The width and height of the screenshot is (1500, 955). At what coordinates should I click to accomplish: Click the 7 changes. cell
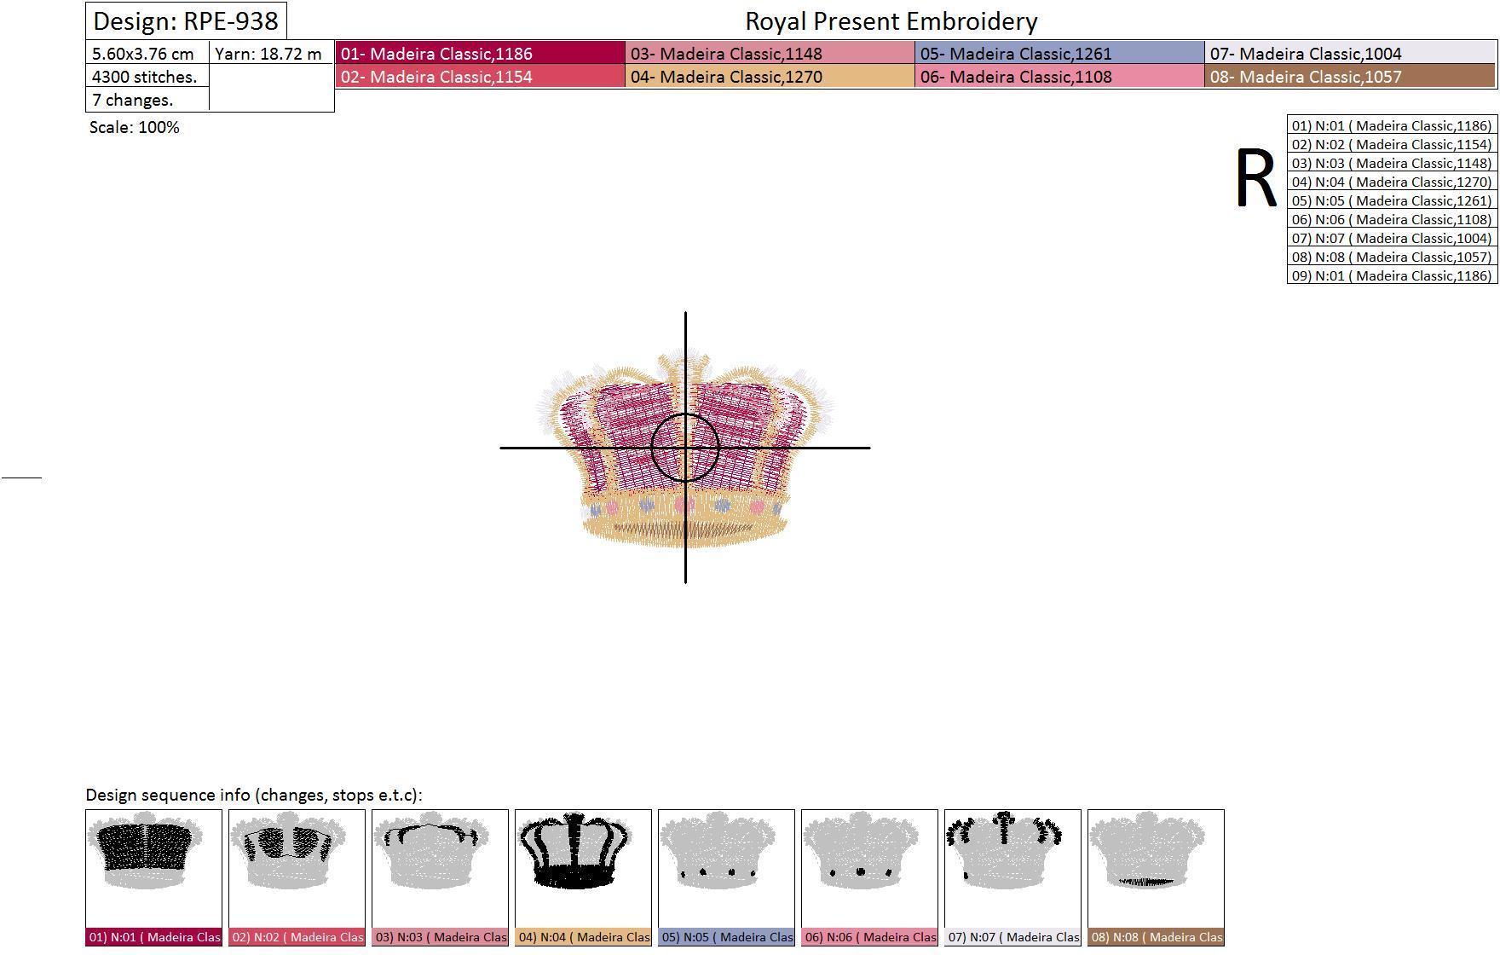147,99
